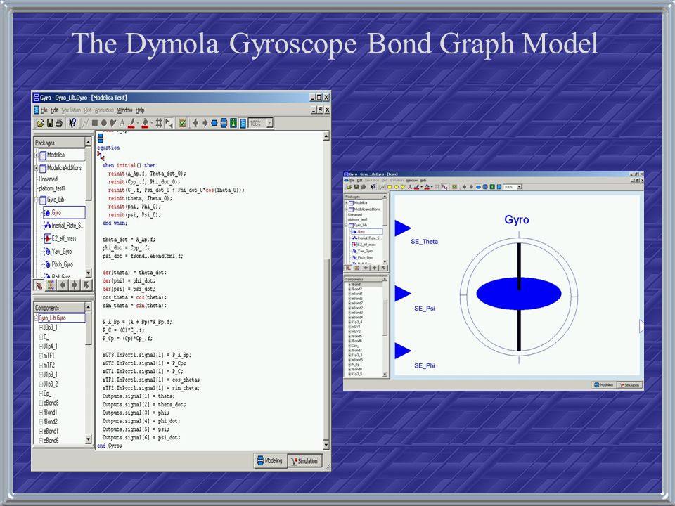The width and height of the screenshot is (675, 506).
Task: Open Edit menu in Modelica Text window
Action: click(x=54, y=110)
